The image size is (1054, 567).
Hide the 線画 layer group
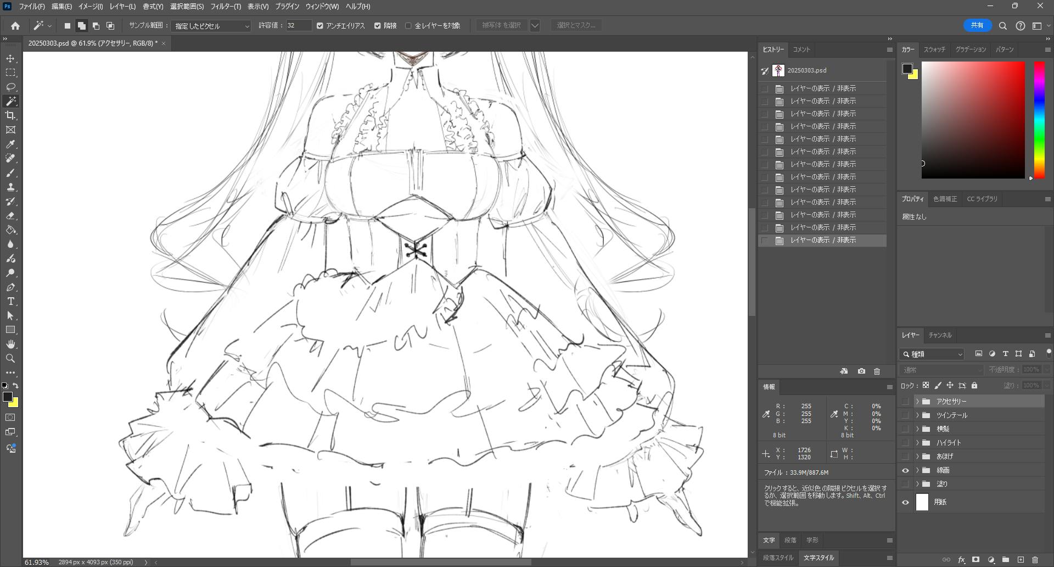905,470
